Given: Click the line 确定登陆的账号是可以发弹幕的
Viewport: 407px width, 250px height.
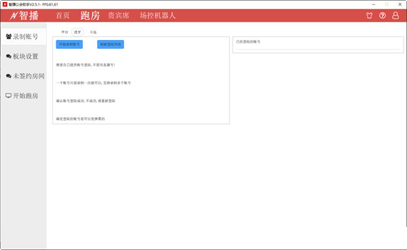Looking at the screenshot, I should click(x=81, y=119).
